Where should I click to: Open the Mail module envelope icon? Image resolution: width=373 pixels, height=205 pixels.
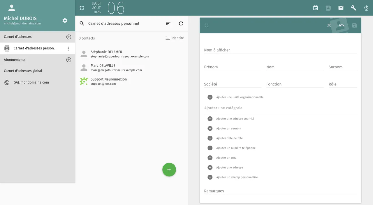[x=341, y=8]
